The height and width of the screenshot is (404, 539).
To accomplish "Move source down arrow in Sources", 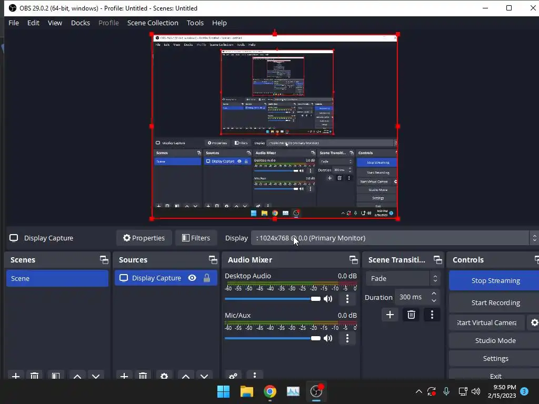I will (x=204, y=376).
